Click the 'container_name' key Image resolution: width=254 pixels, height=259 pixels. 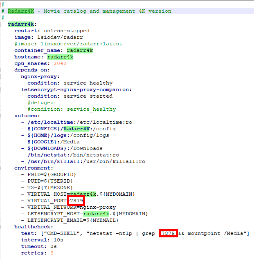pos(37,50)
